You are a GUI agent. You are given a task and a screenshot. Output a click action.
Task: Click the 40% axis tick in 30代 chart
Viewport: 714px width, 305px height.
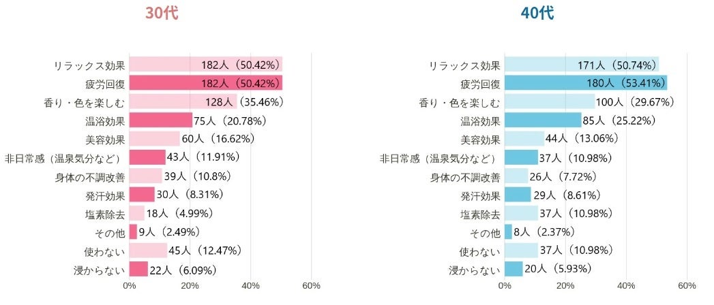[x=250, y=285]
